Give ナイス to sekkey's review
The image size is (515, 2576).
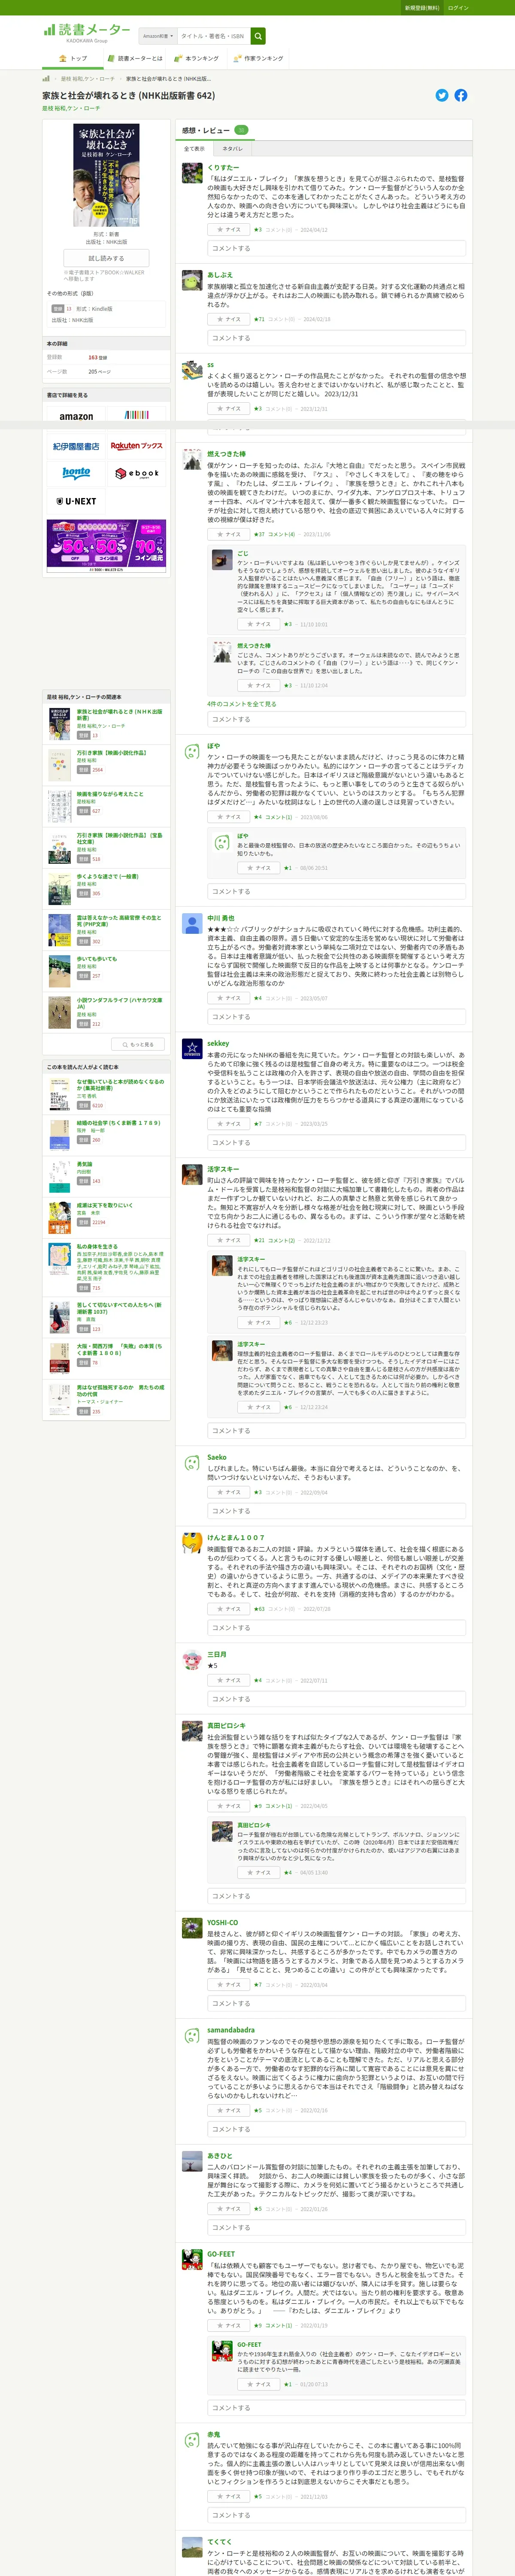[x=229, y=1123]
